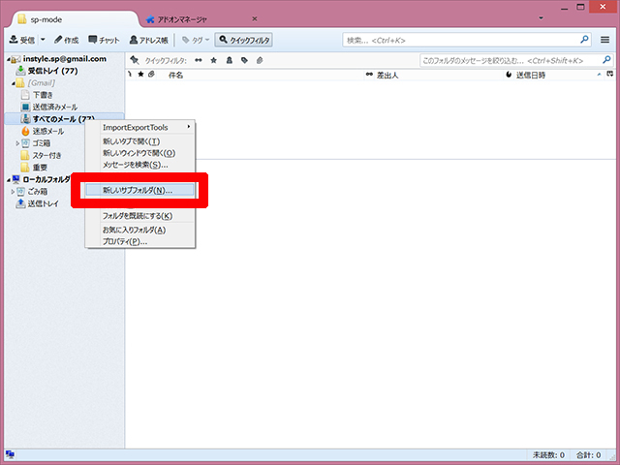Open the ImportExportTools submenu
The height and width of the screenshot is (465, 620).
point(140,127)
